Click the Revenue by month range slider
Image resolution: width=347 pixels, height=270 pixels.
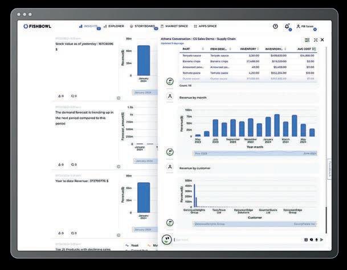click(x=255, y=154)
